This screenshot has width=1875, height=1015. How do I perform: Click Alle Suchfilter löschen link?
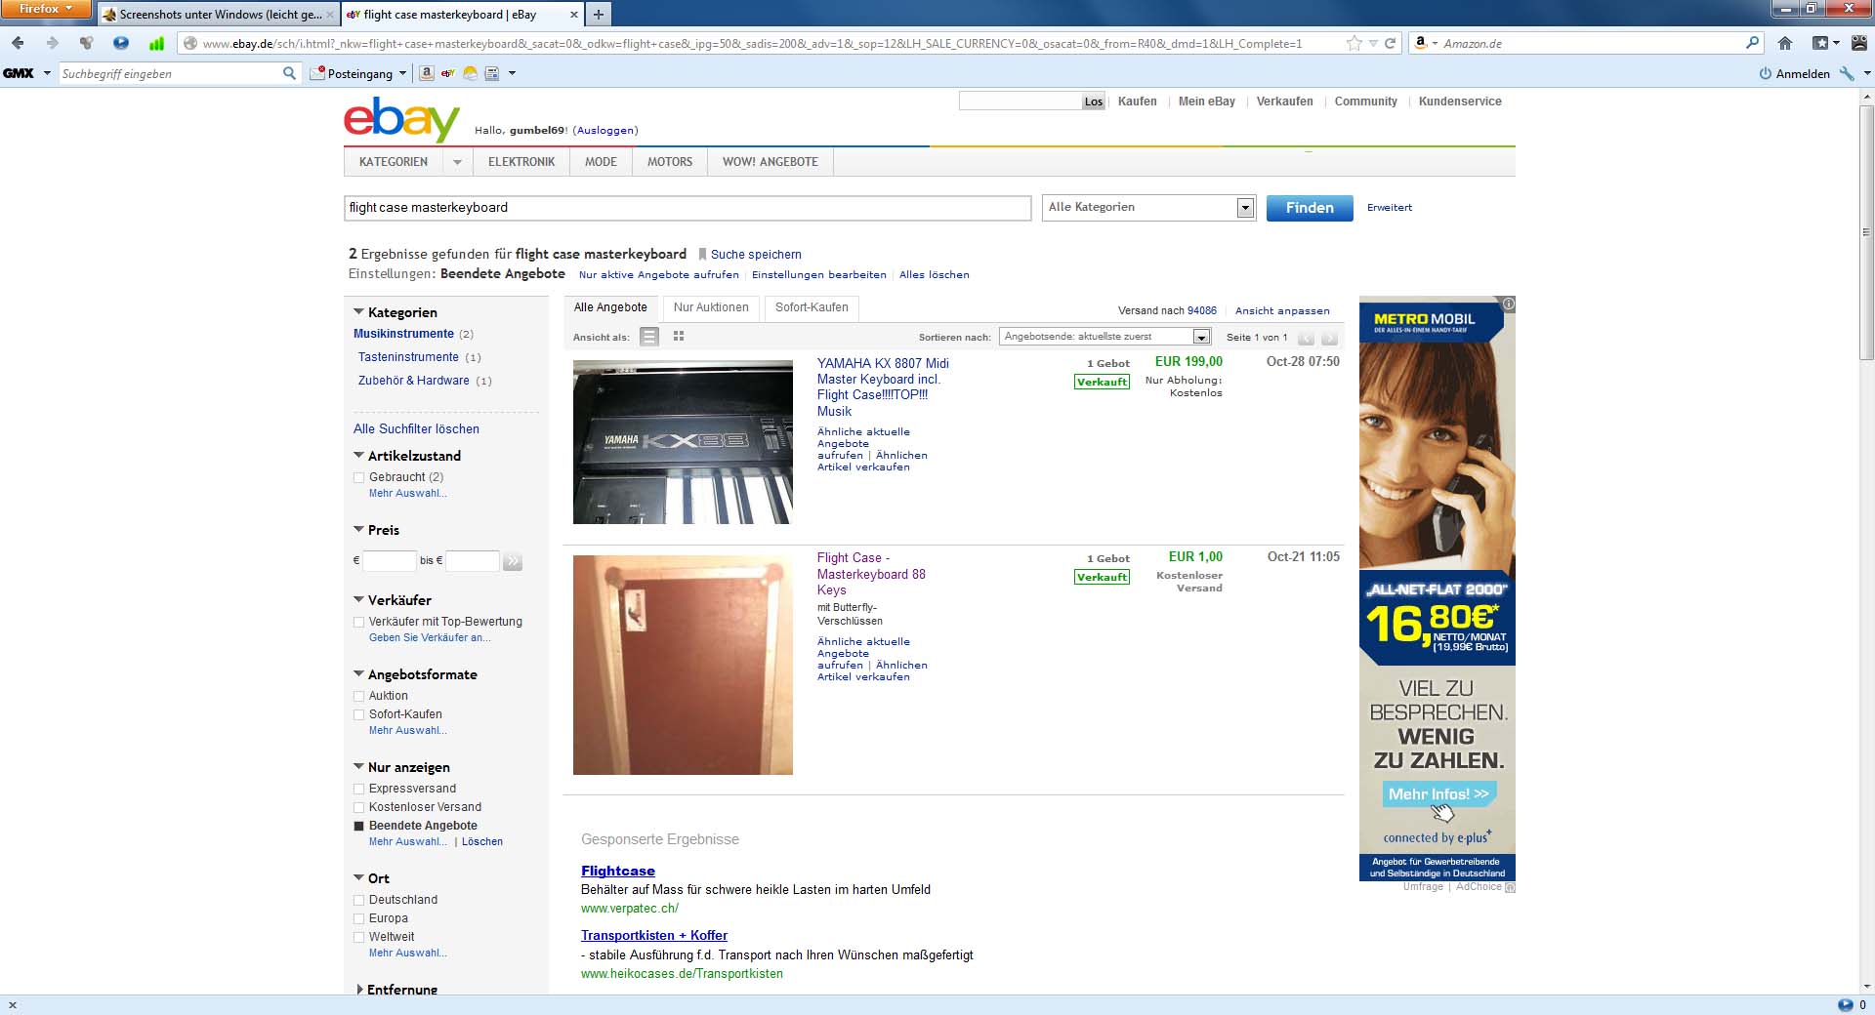click(416, 429)
